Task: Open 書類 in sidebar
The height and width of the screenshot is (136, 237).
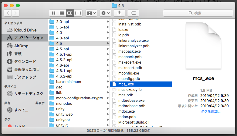Action: pyautogui.click(x=25, y=54)
